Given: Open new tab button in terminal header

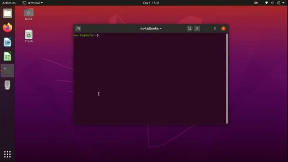Looking at the screenshot, I should click(78, 29).
